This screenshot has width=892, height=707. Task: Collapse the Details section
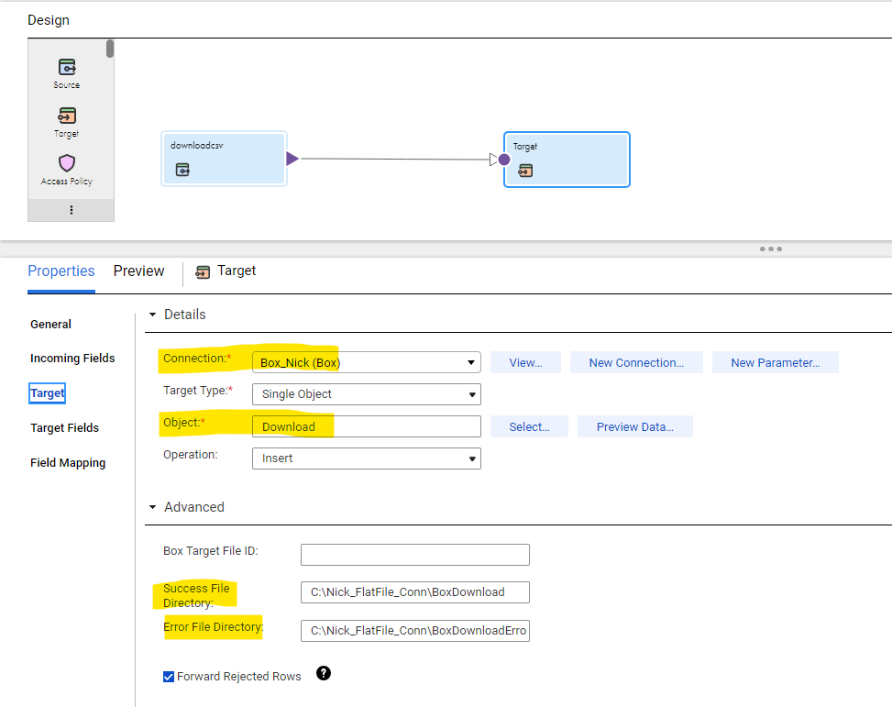[x=152, y=315]
